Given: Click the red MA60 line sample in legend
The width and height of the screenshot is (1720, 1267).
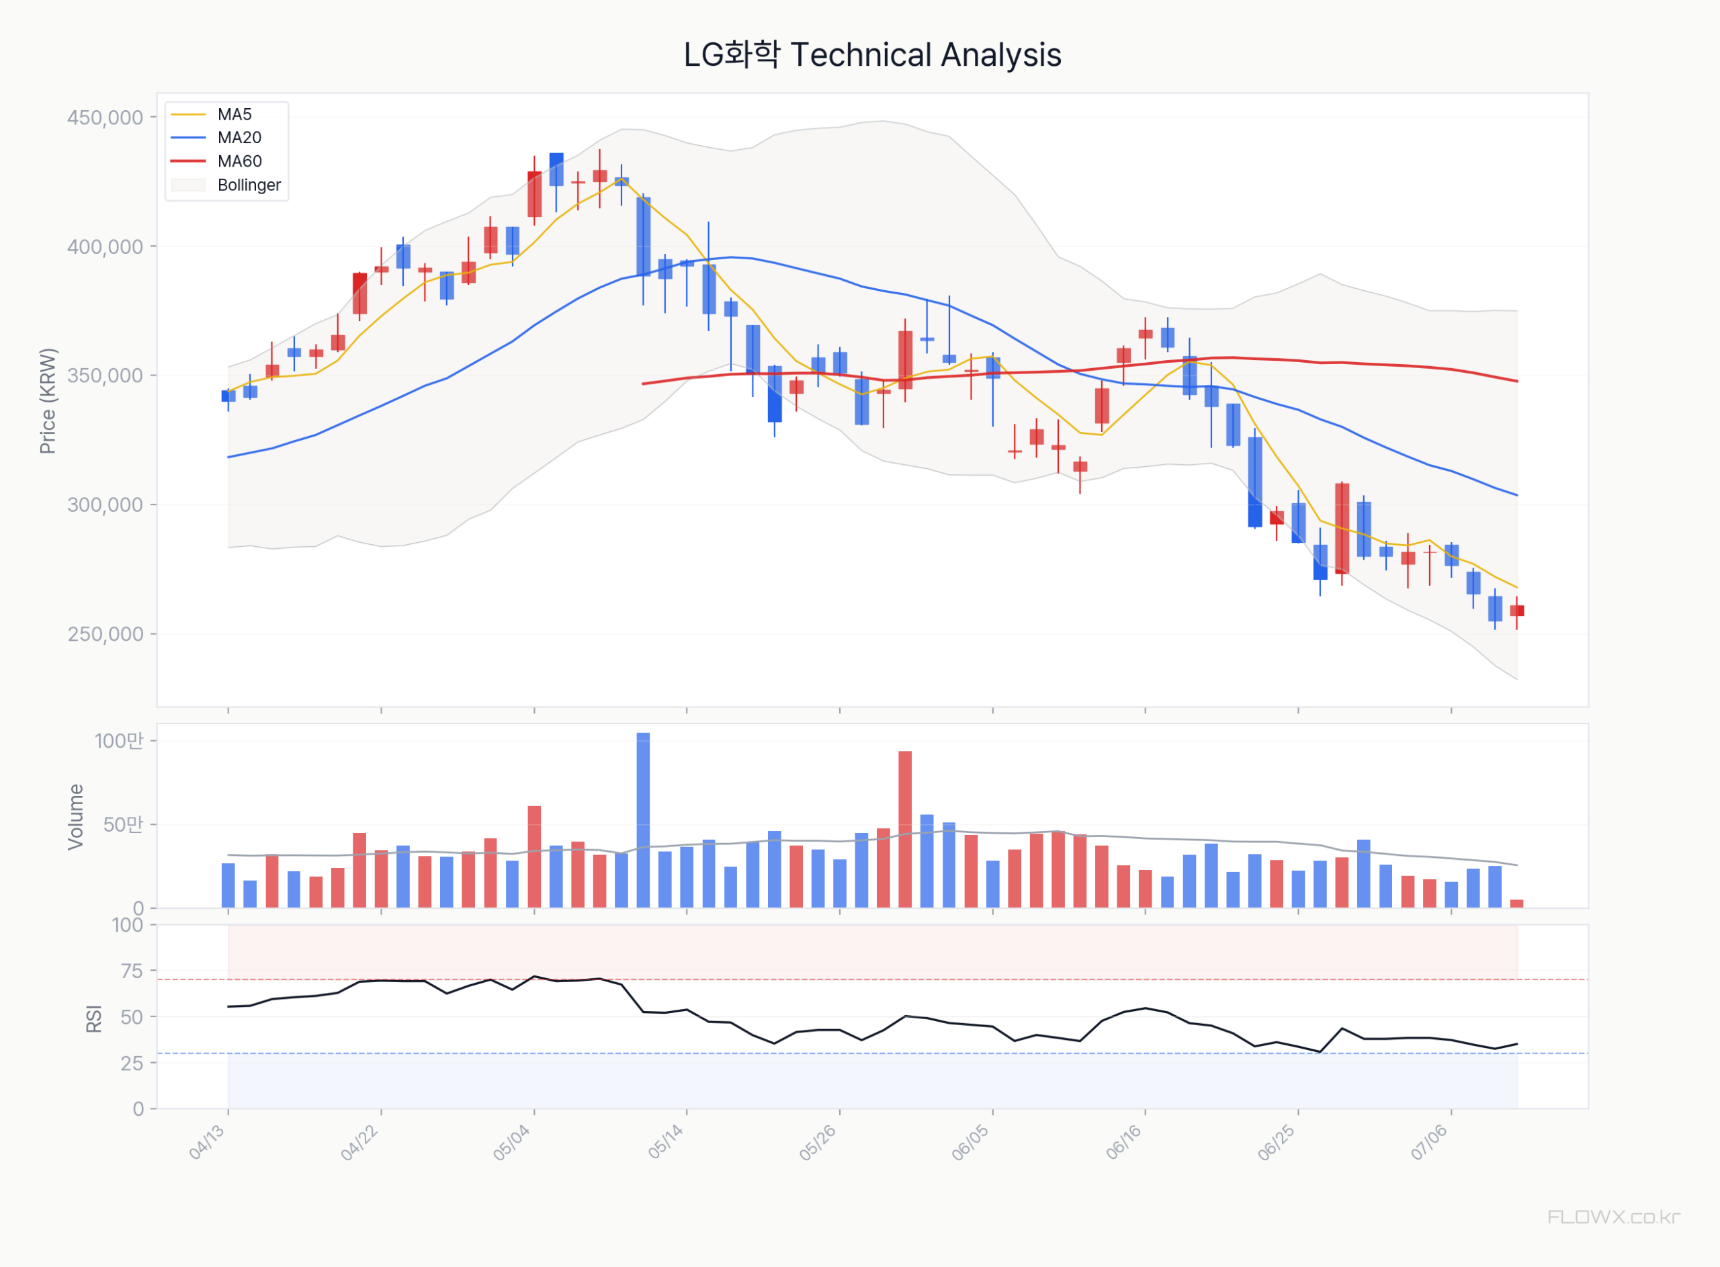Looking at the screenshot, I should [189, 161].
